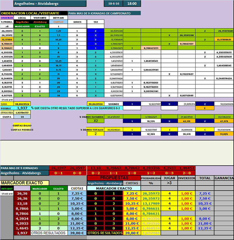The image size is (234, 240).
Task: Select the BETFAIR column header
Action: click(x=58, y=18)
